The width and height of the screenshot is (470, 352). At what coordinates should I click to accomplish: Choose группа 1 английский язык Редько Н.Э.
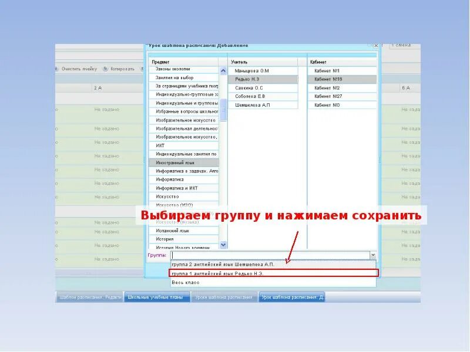(x=273, y=273)
